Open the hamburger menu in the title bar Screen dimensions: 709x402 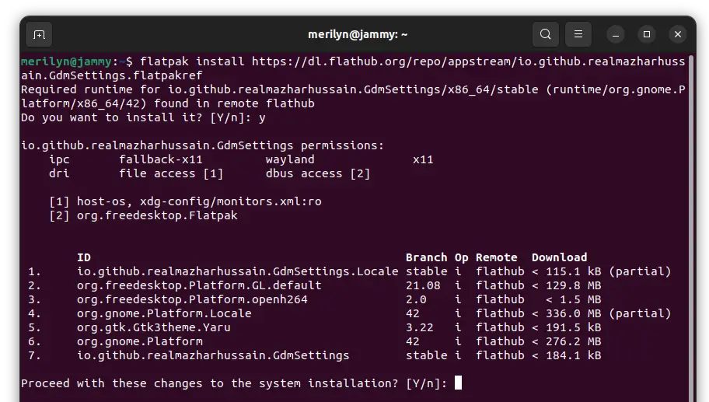[578, 34]
